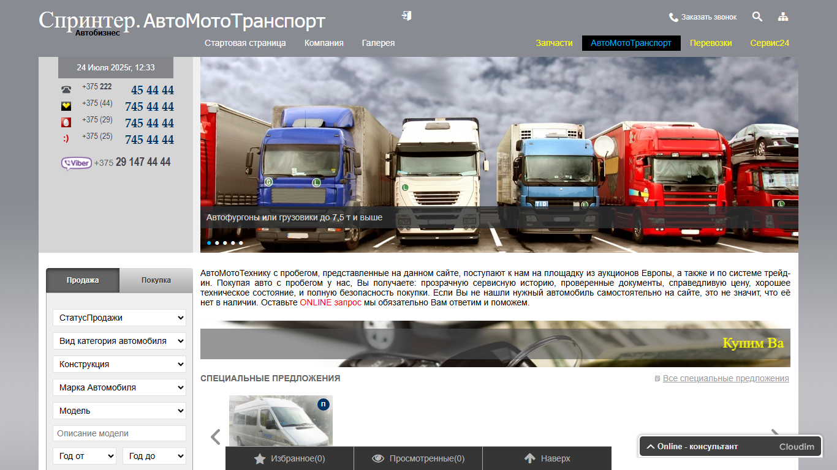
Task: Select the first slider dot
Action: (x=209, y=243)
